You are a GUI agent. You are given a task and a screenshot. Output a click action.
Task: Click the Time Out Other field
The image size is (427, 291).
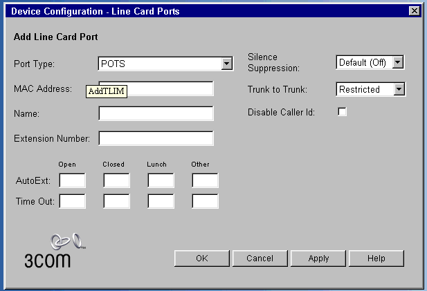pyautogui.click(x=205, y=201)
